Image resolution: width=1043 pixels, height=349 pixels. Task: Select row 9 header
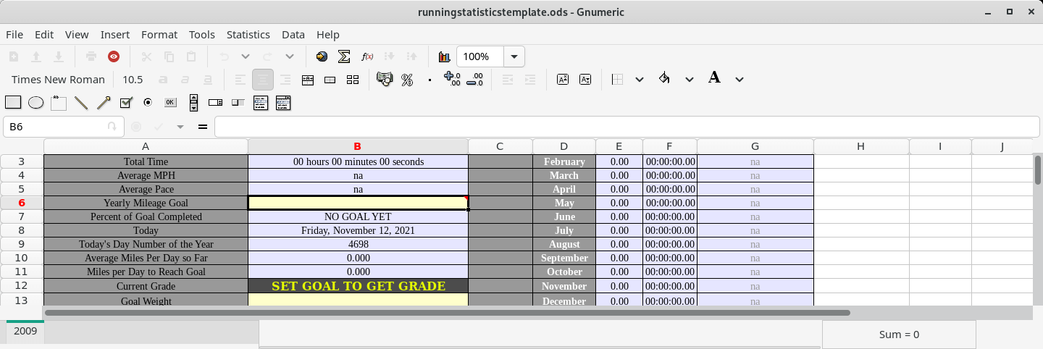pos(22,244)
